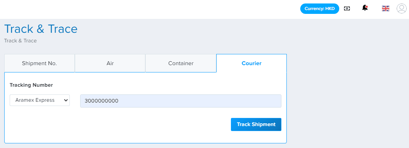Submit with the Track Shipment button
This screenshot has height=148, width=409.
tap(256, 124)
